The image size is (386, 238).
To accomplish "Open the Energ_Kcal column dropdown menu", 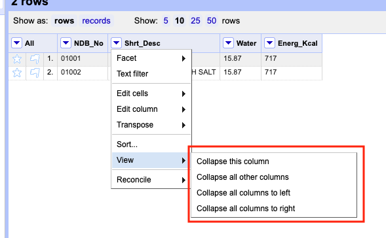I will [269, 43].
